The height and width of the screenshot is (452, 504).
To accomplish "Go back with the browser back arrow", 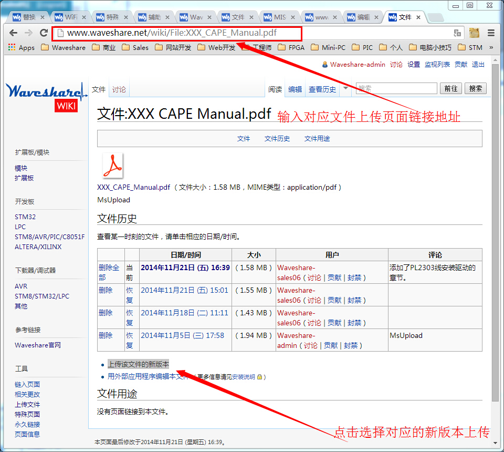I will (13, 33).
